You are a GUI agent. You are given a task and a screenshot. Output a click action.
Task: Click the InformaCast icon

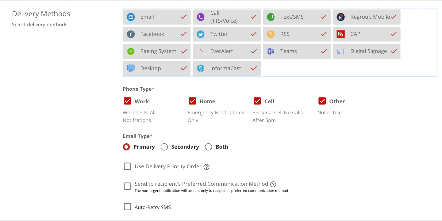pyautogui.click(x=201, y=69)
